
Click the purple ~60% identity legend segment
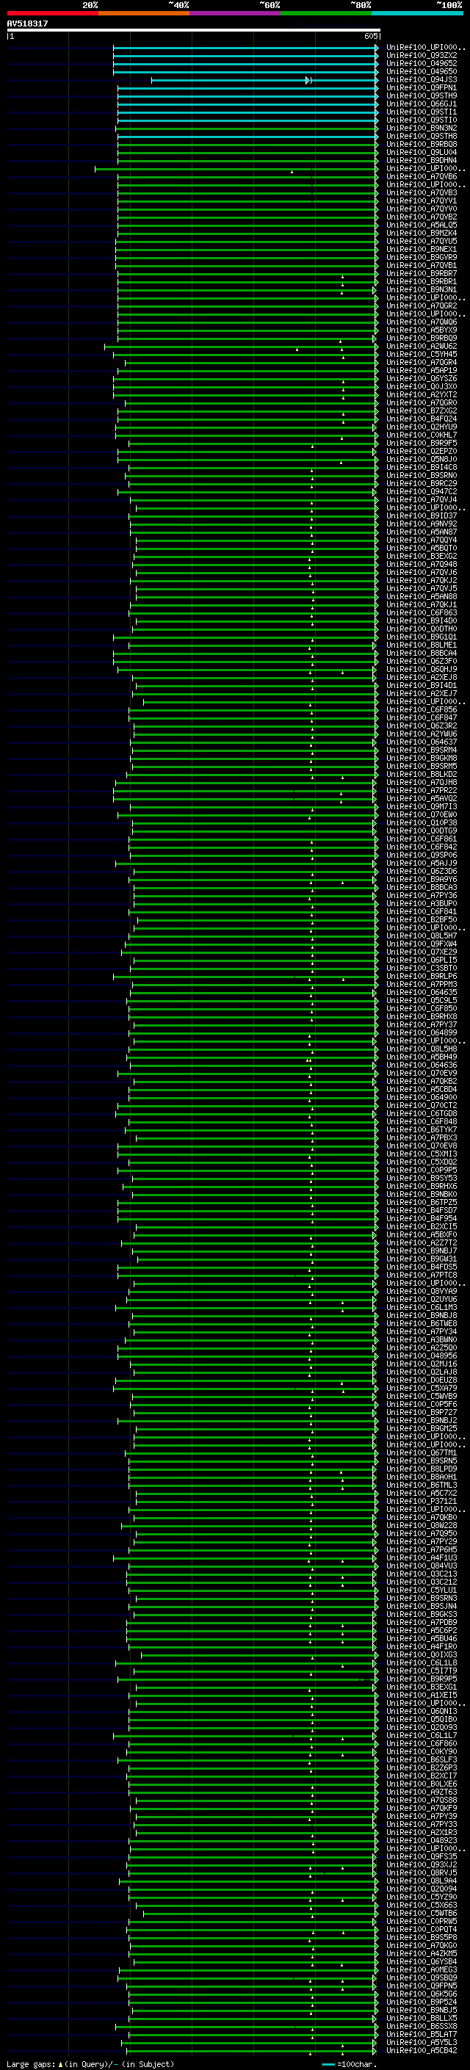coord(234,13)
